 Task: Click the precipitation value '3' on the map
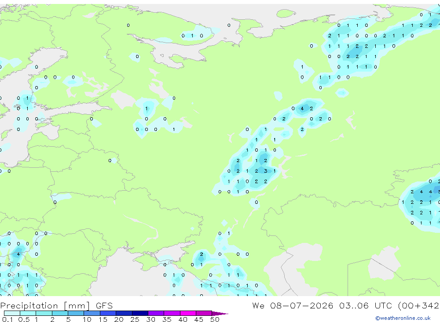(x=265, y=171)
